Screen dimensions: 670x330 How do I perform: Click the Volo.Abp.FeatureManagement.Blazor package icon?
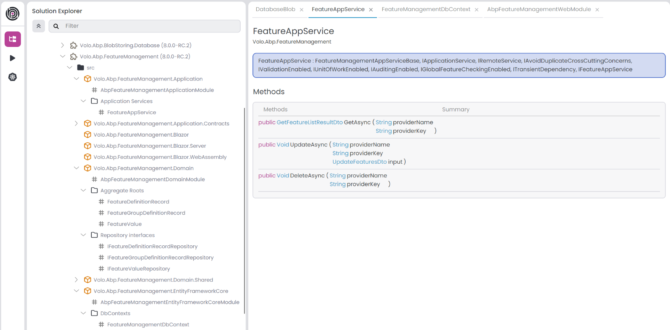(x=87, y=135)
